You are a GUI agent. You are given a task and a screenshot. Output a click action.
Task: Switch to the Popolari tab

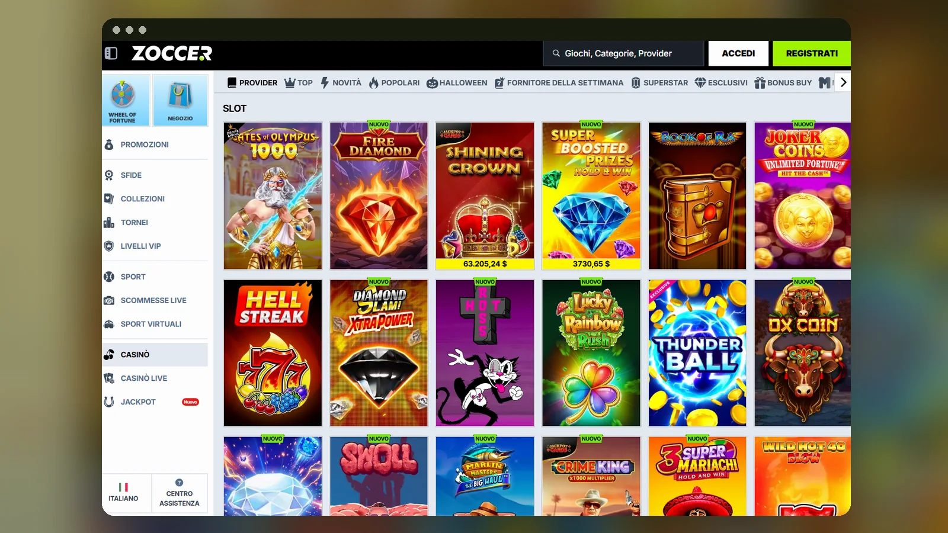tap(394, 83)
